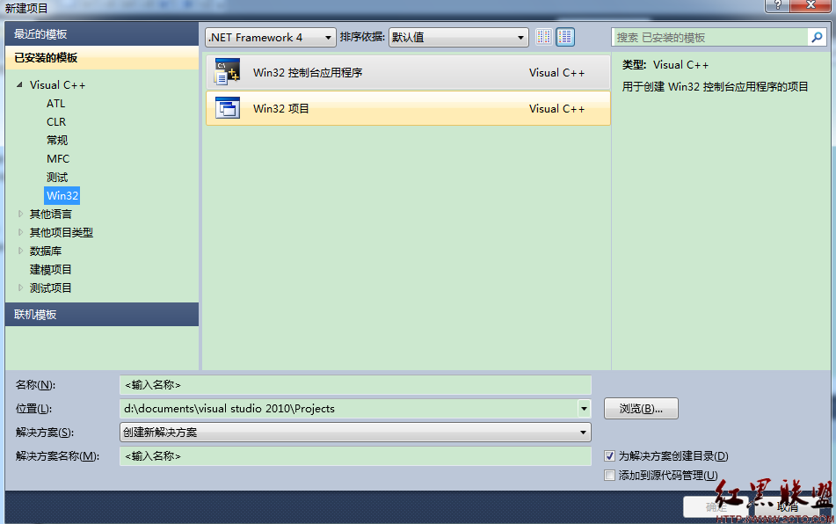The height and width of the screenshot is (524, 836).
Task: Expand the 测试项目 tree node
Action: point(20,287)
